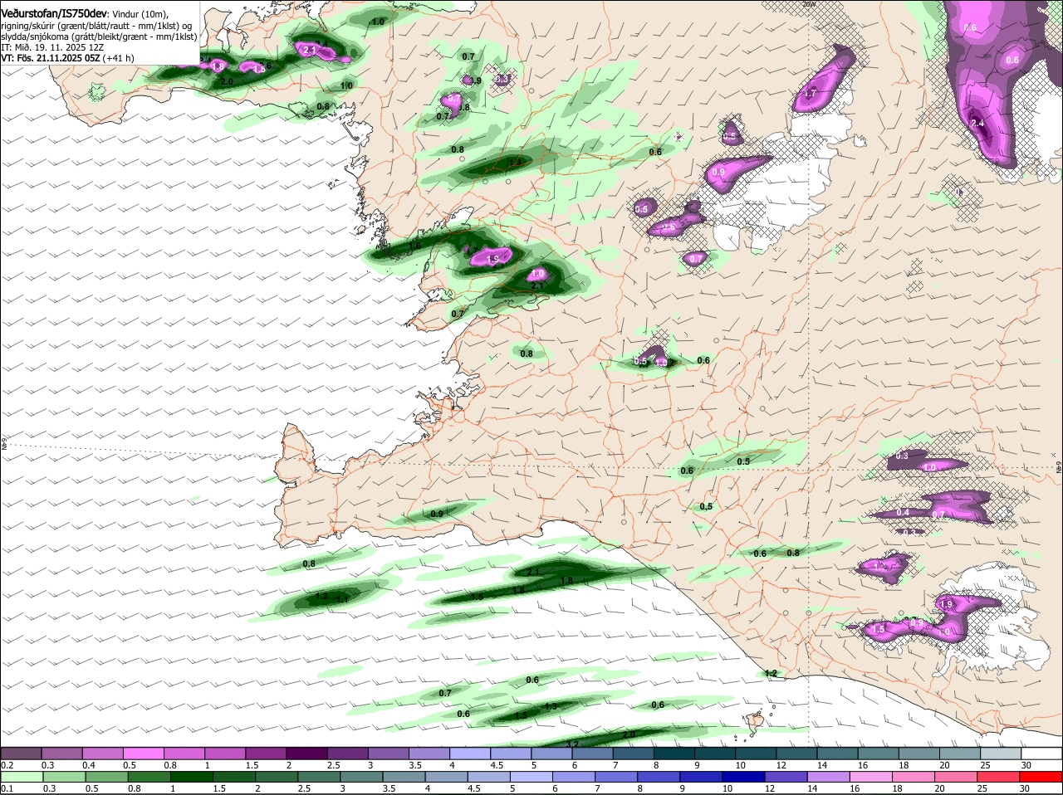Viewport: 1063px width, 795px height.
Task: Click the '2.4' value in the dark purple band
Action: point(977,123)
